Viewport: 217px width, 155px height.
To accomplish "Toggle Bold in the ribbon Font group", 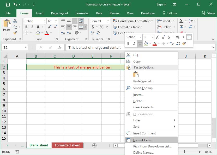I will [26, 27].
